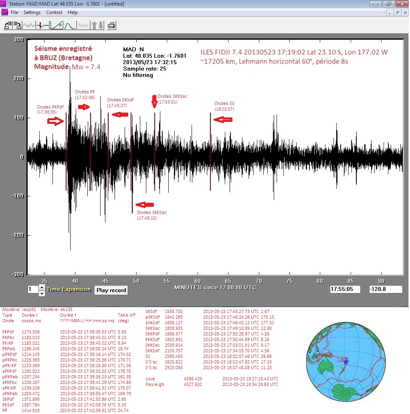This screenshot has height=414, width=410.
Task: Click the save data file toolbar icon
Action: [17, 25]
